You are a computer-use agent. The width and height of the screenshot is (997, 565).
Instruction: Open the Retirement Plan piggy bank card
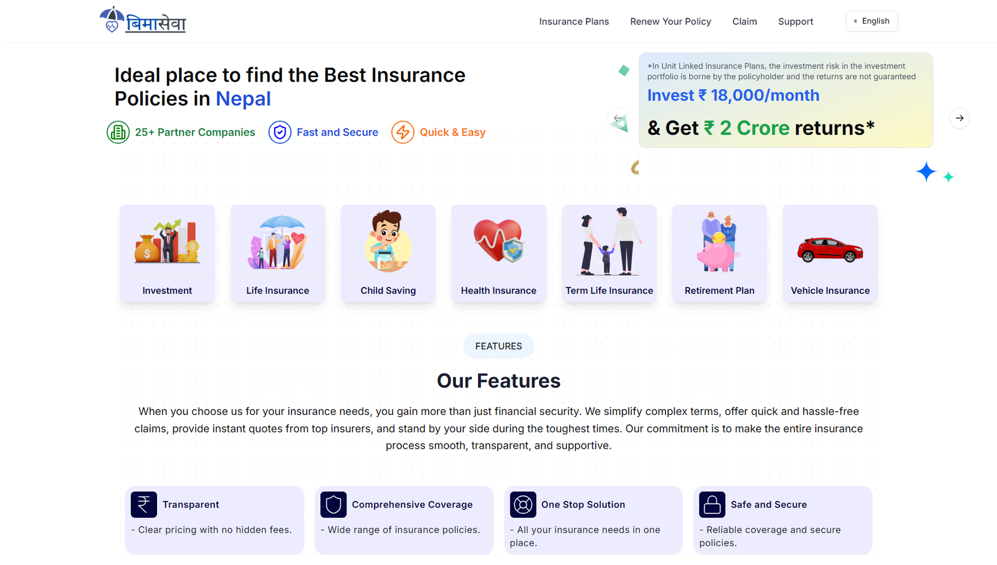pos(720,253)
